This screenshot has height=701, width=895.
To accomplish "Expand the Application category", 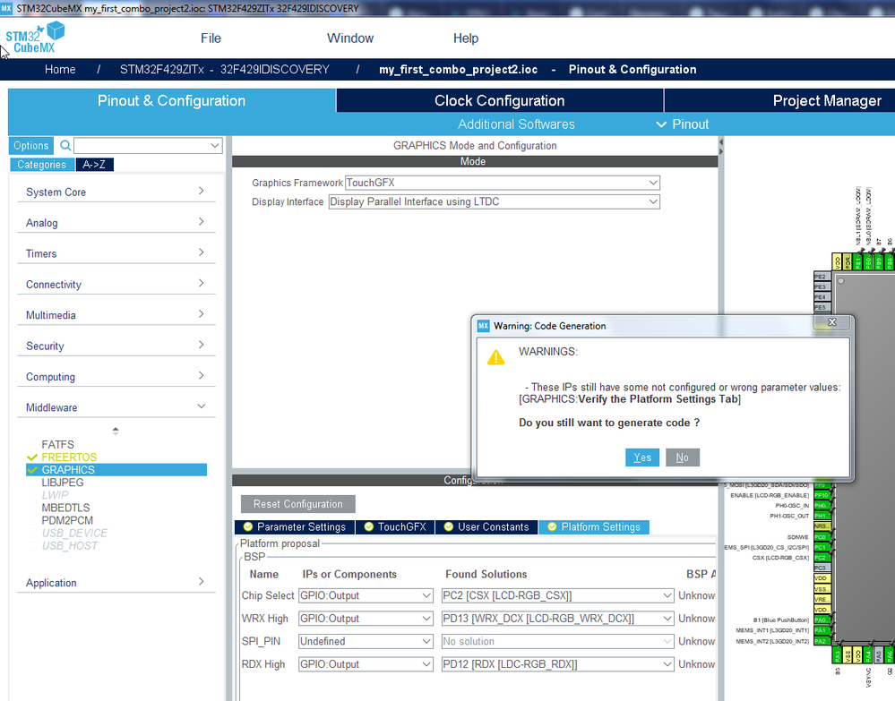I will click(x=116, y=583).
